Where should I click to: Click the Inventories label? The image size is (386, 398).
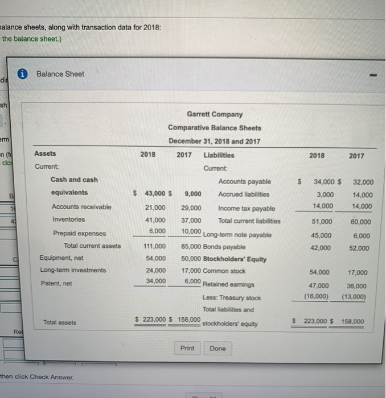coord(69,219)
